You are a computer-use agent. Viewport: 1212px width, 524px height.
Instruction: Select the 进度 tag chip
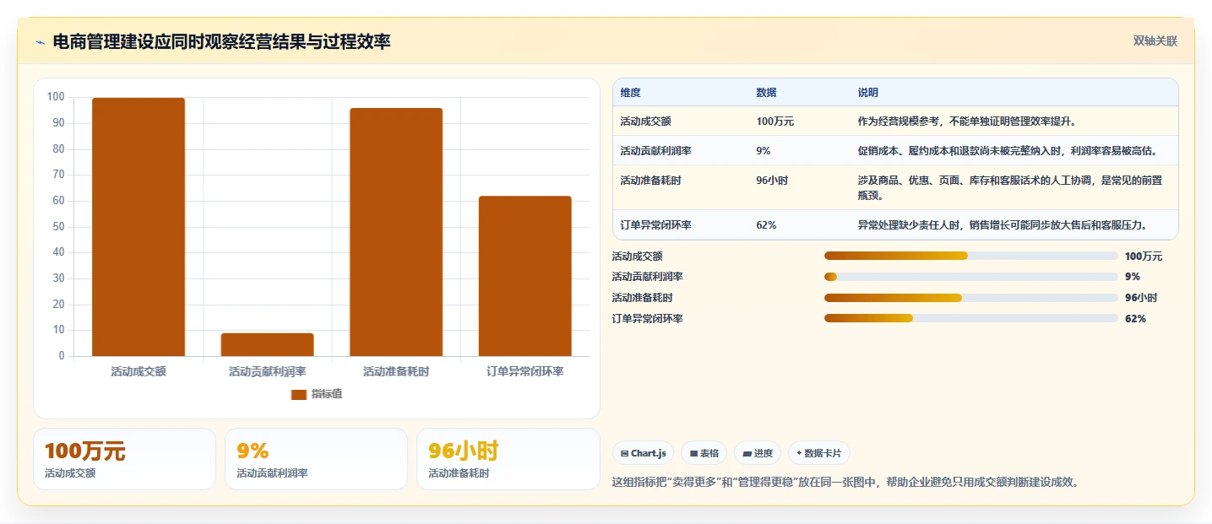click(758, 453)
